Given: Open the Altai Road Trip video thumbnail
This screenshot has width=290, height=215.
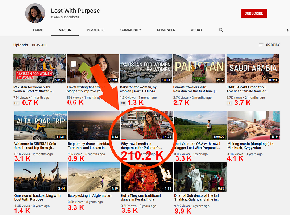Looking at the screenshot, I should click(x=40, y=125).
